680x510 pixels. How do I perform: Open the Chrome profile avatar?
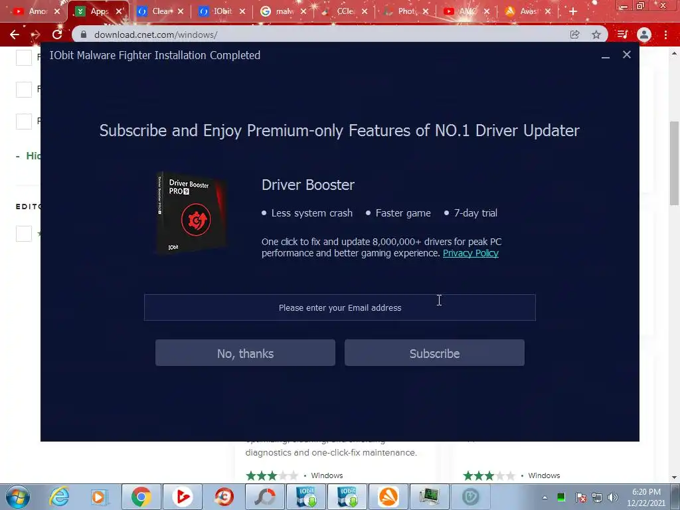coord(644,35)
